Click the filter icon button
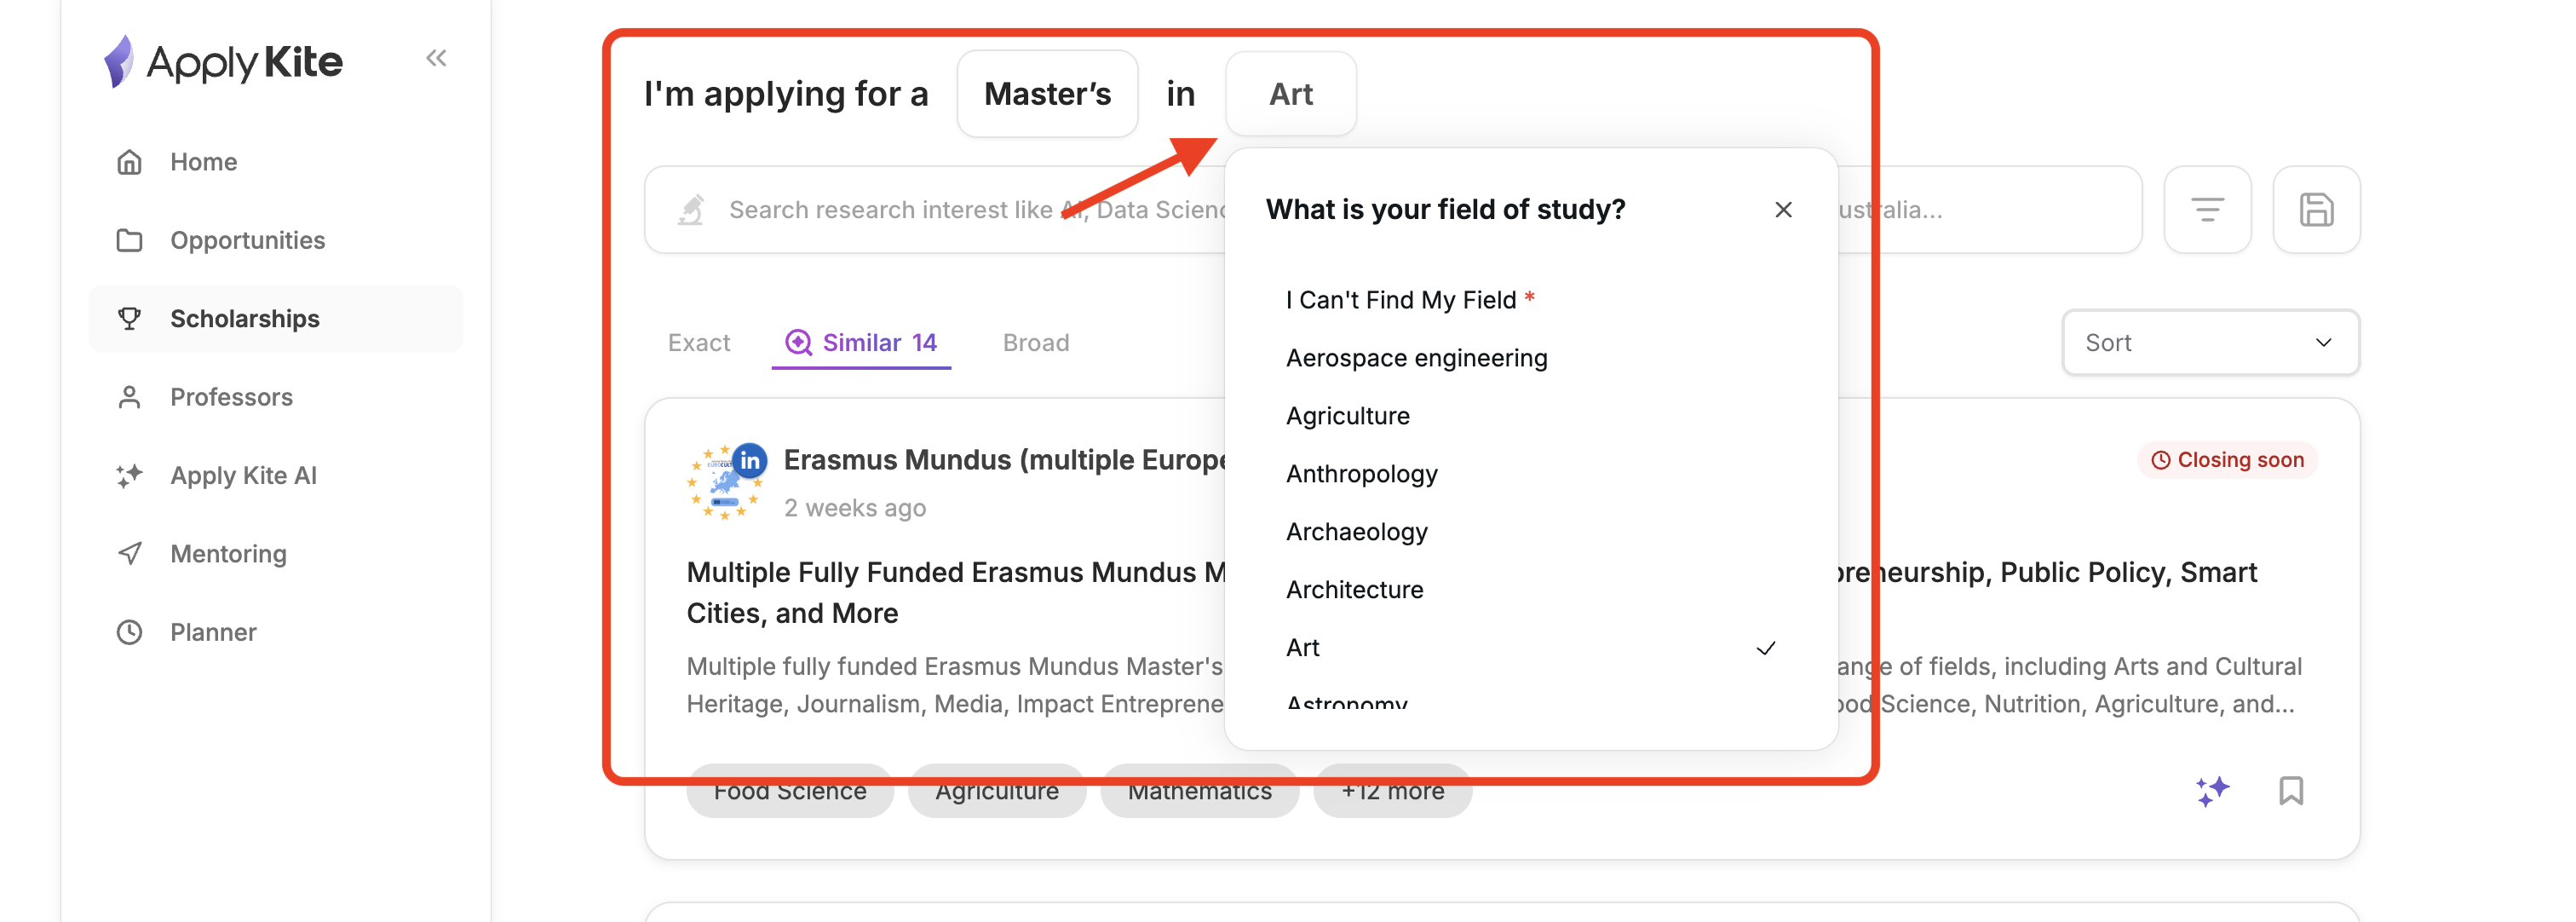 coord(2206,210)
